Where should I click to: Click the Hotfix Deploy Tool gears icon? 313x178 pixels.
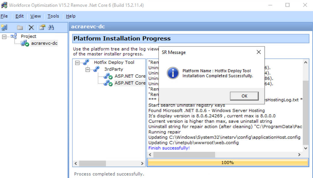tap(86, 62)
